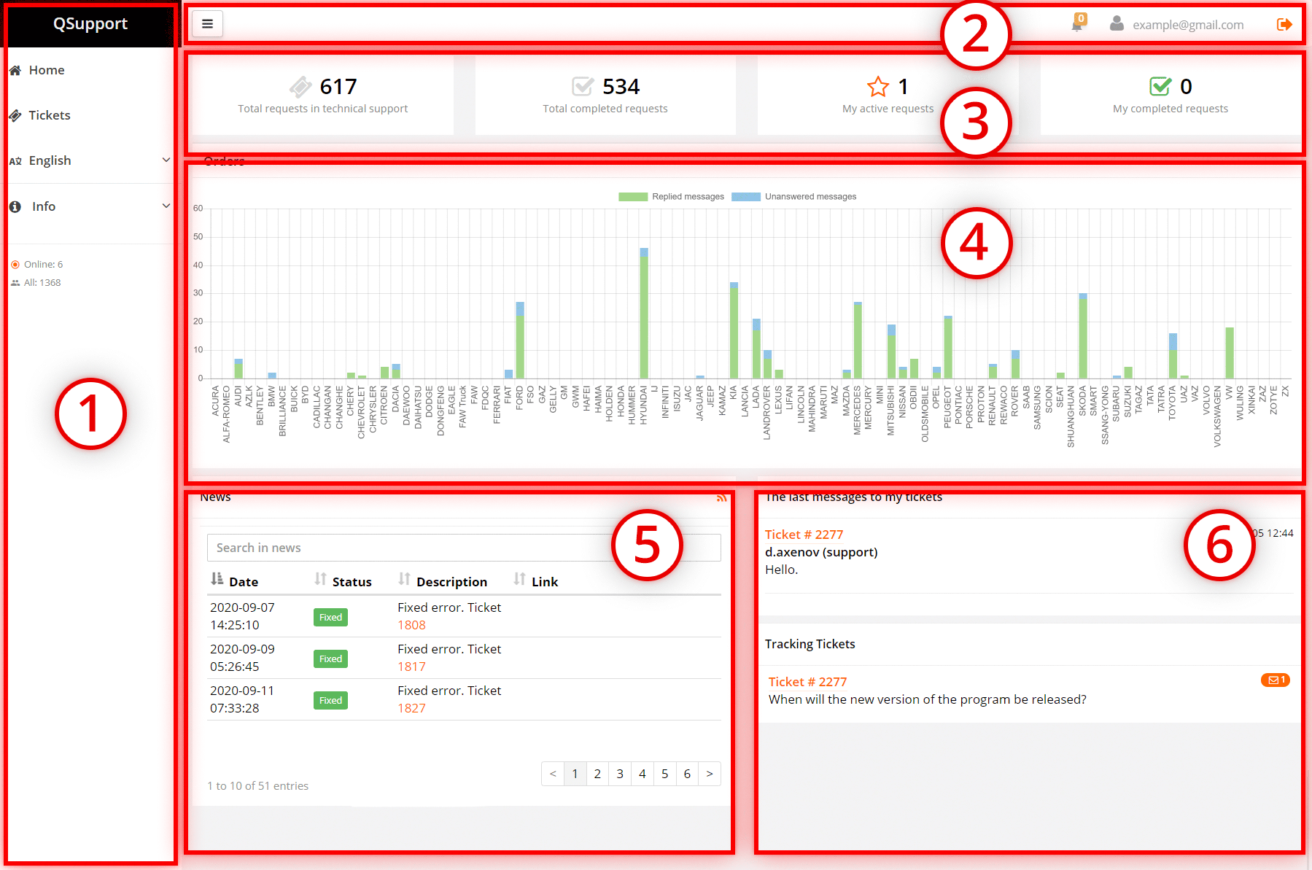Open Ticket # 2277 under Tracking Tickets
This screenshot has height=870, width=1312.
pyautogui.click(x=807, y=682)
